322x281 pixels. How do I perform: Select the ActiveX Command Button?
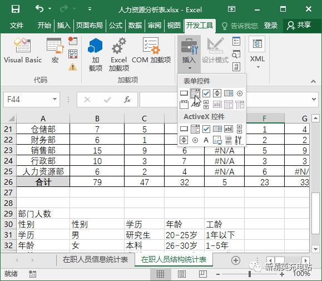coord(184,129)
